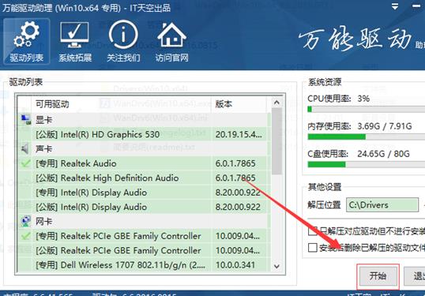
Task: Select [公版] Realtek PCIe GBE Family Controller row
Action: [144, 250]
